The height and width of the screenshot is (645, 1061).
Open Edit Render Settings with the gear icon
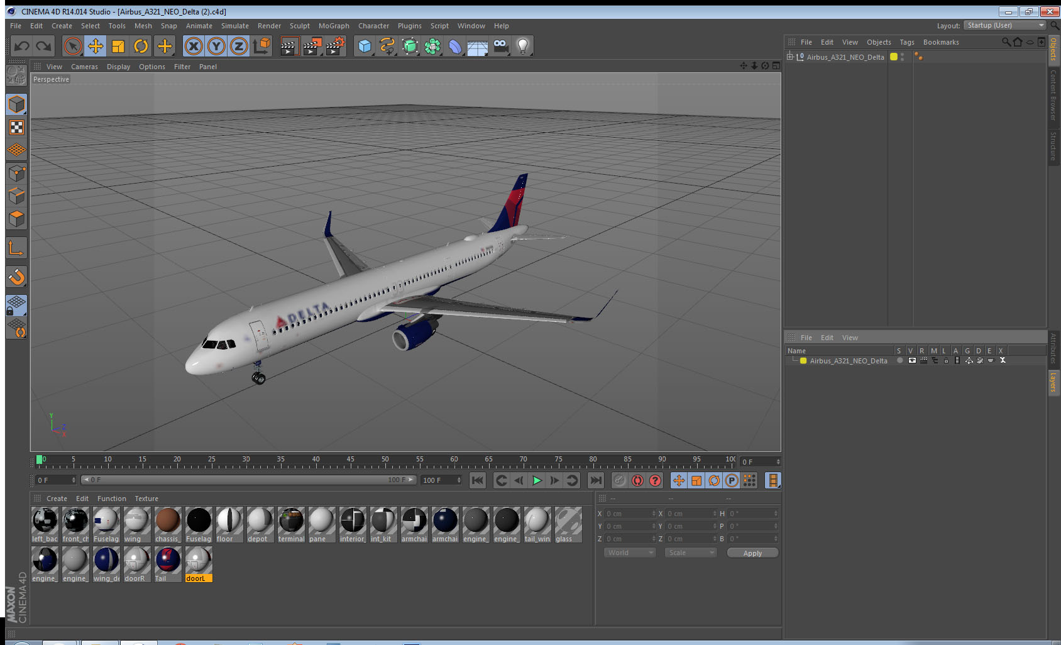pos(336,46)
